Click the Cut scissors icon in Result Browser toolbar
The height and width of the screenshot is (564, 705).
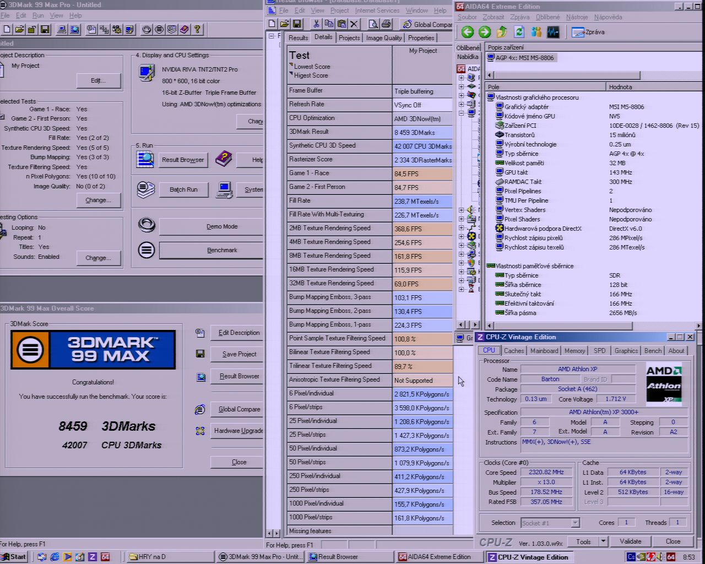316,24
